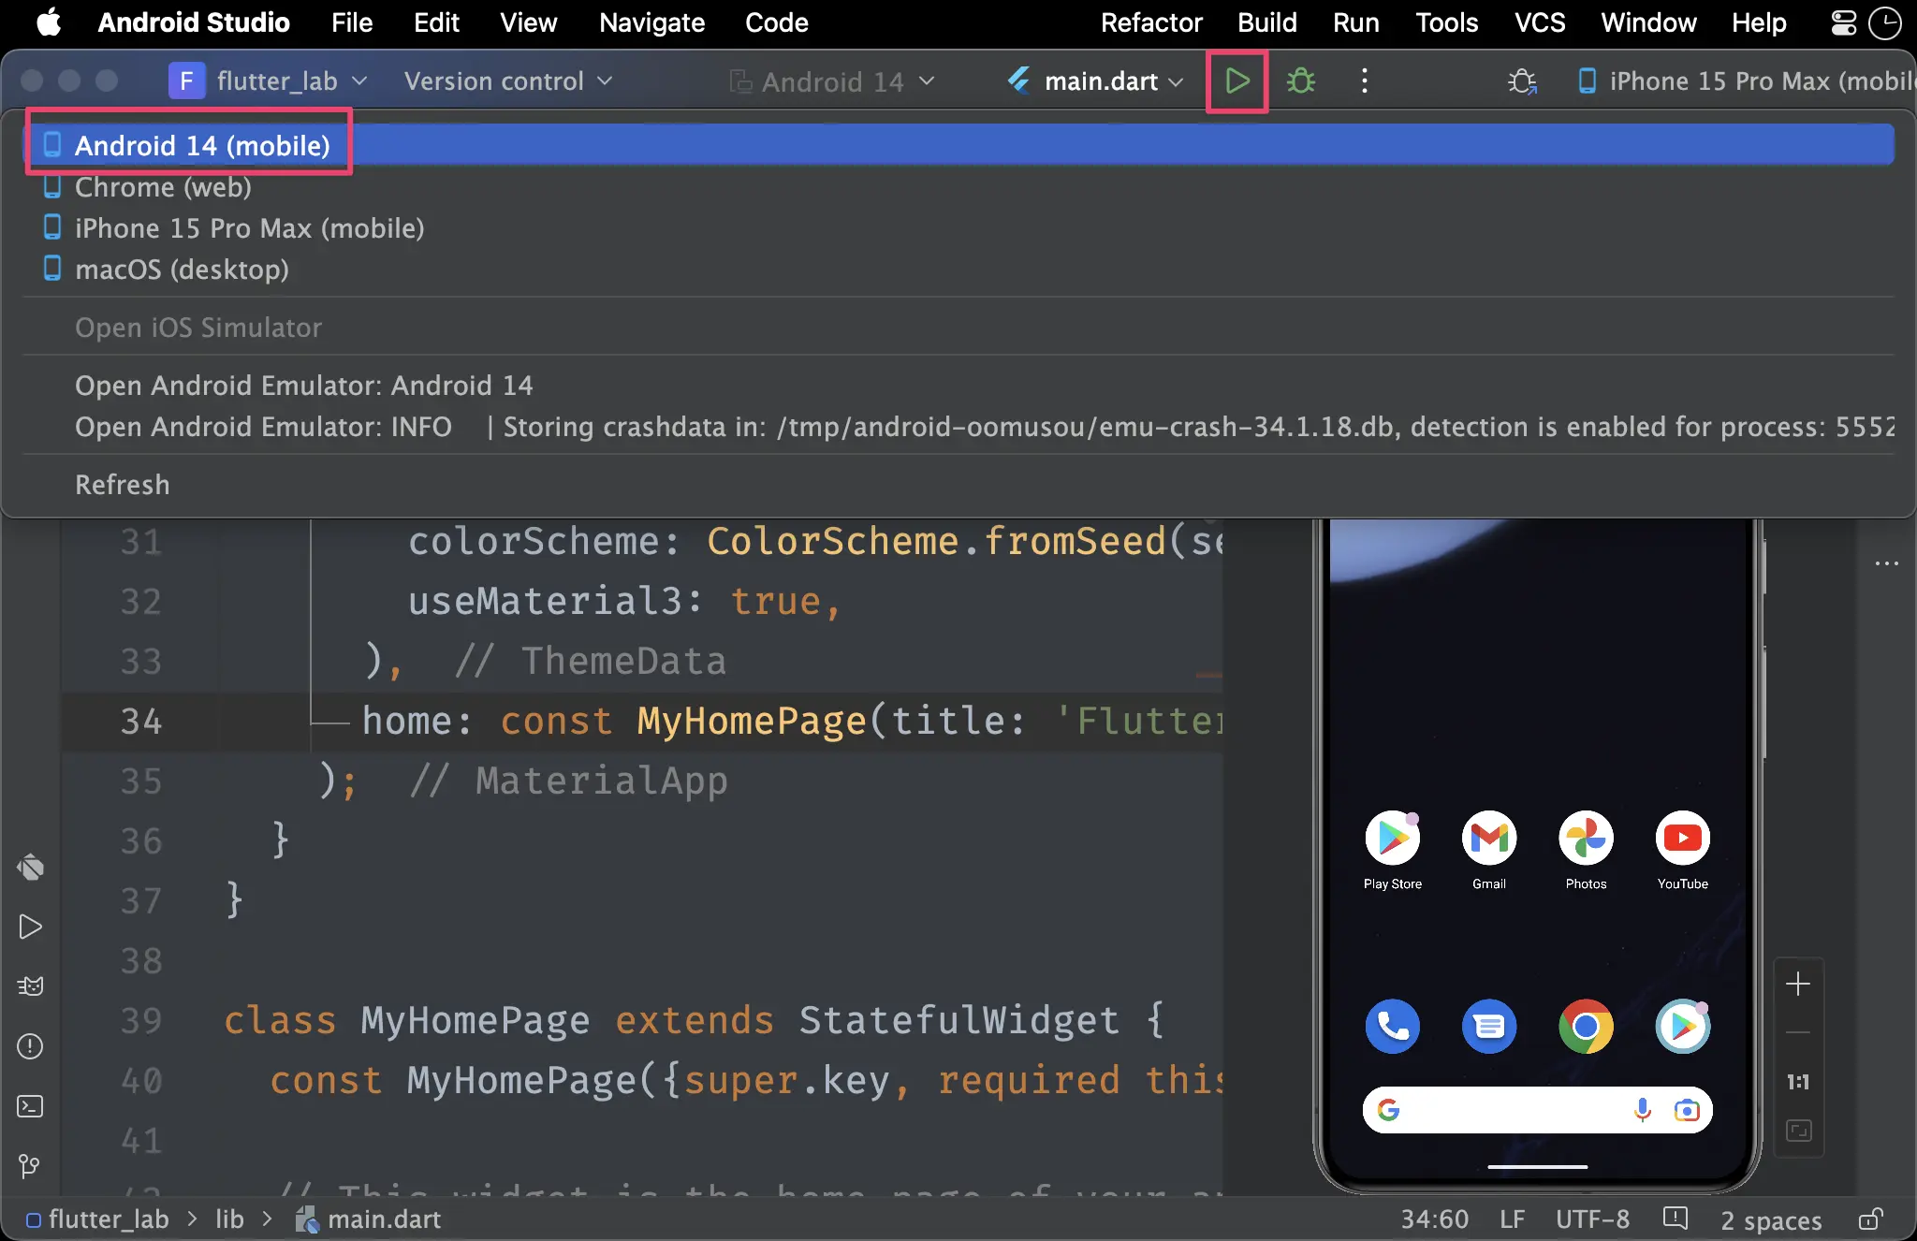This screenshot has width=1917, height=1241.
Task: Open Photos app in emulator
Action: (1586, 849)
